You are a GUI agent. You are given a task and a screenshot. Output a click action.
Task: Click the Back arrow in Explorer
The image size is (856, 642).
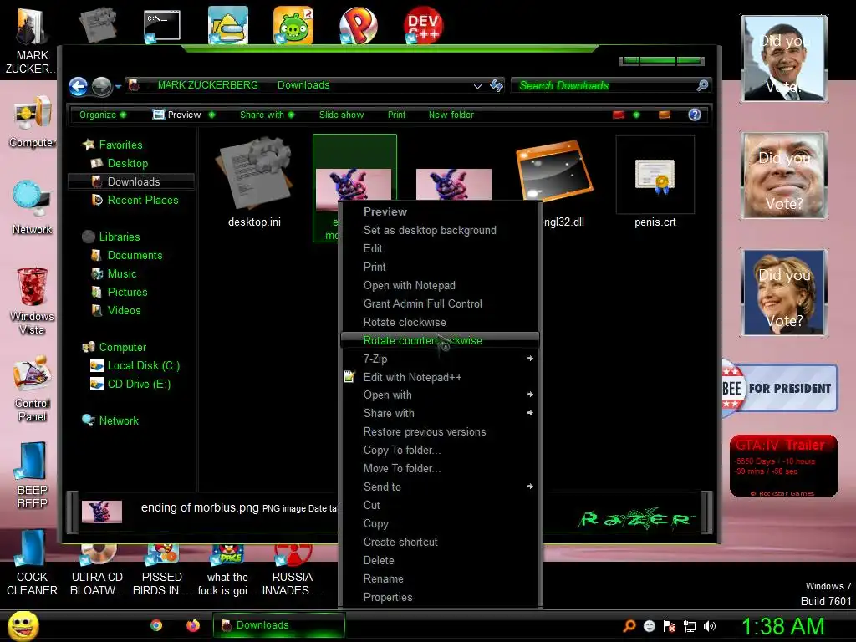[x=78, y=86]
